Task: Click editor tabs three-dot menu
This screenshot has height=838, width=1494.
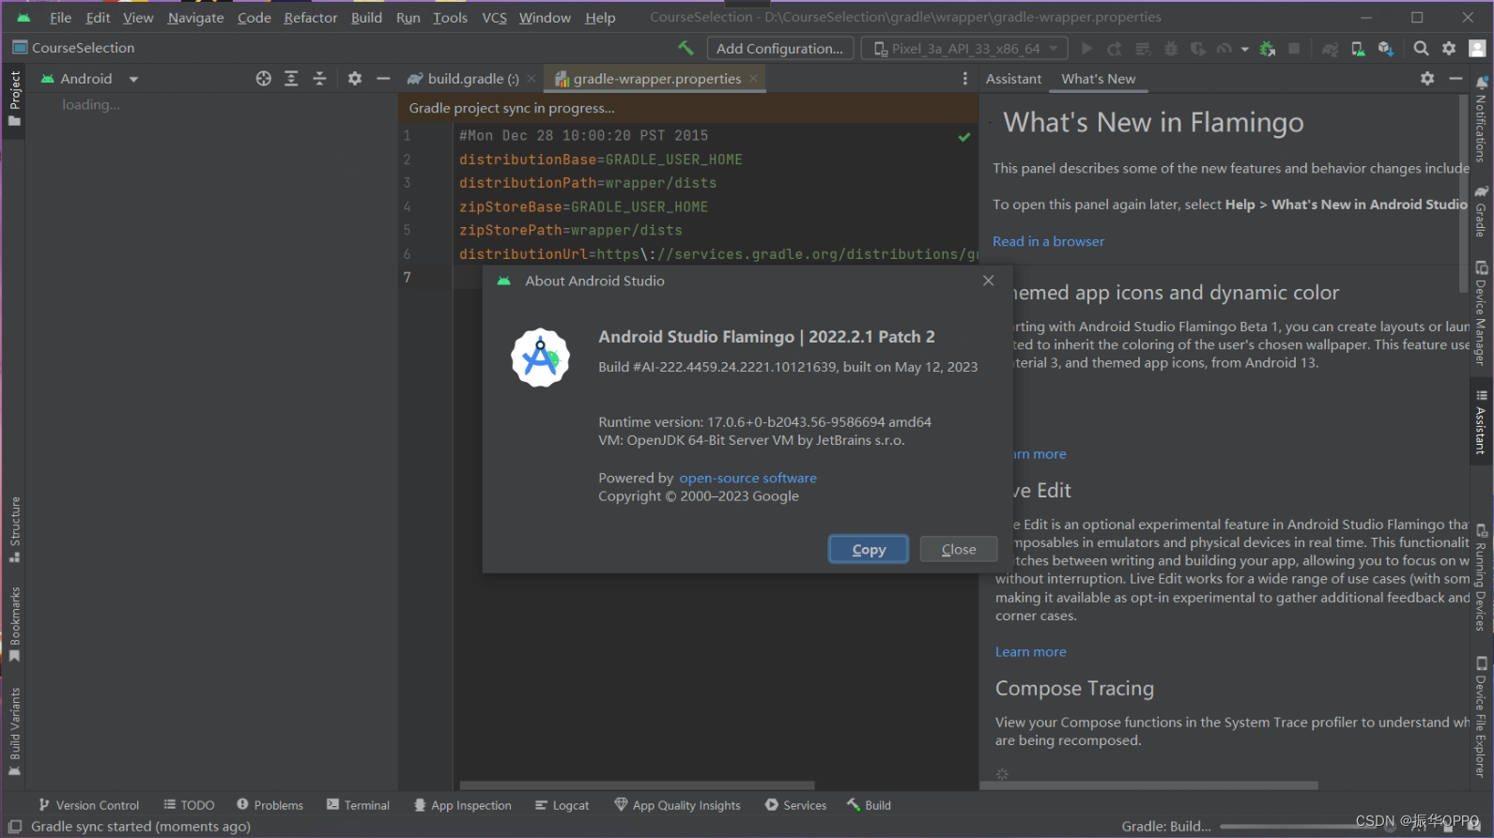Action: [x=964, y=79]
